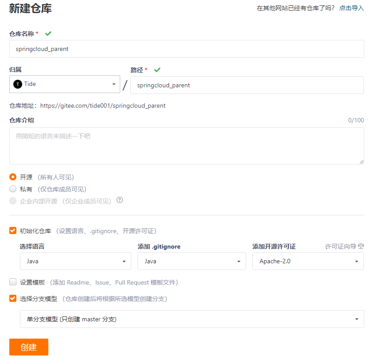Image resolution: width=374 pixels, height=359 pixels.
Task: Click the resize handle of 仓库介绍 textarea
Action: point(362,162)
